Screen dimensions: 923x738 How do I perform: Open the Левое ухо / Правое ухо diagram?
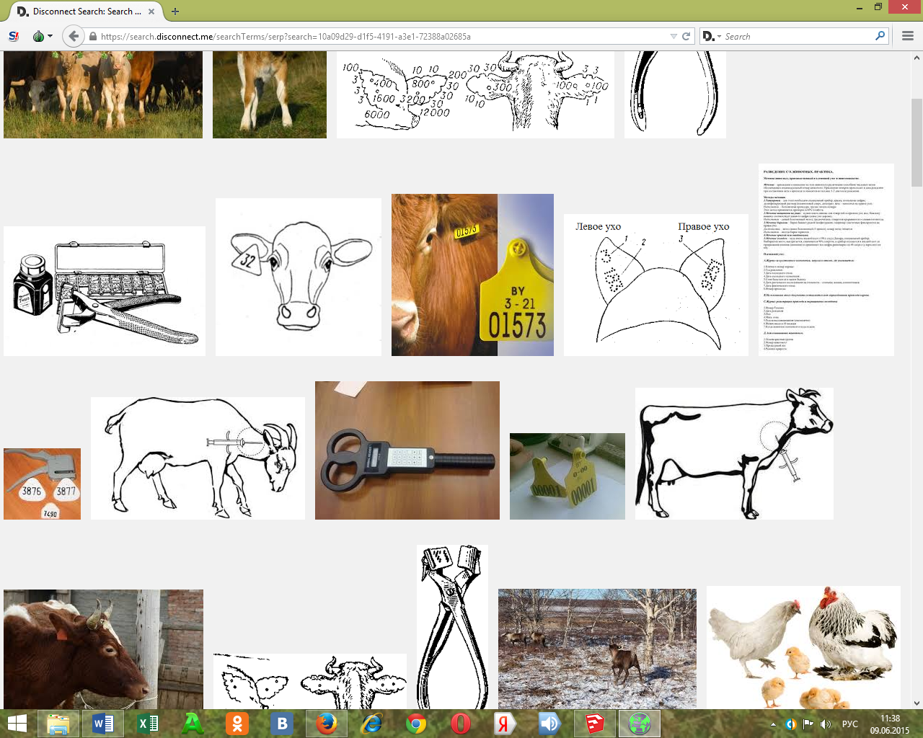pos(656,285)
